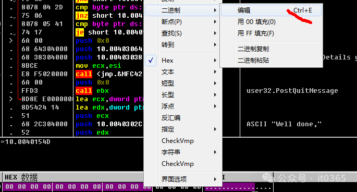Select 用 FF 填充(F) option
357x192 pixels.
click(271, 33)
